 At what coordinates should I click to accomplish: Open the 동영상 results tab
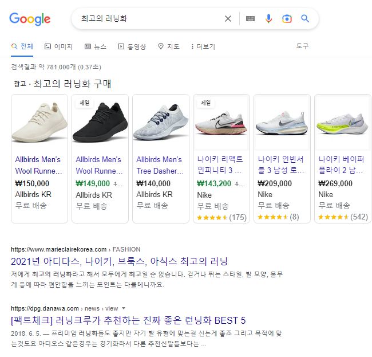point(132,46)
